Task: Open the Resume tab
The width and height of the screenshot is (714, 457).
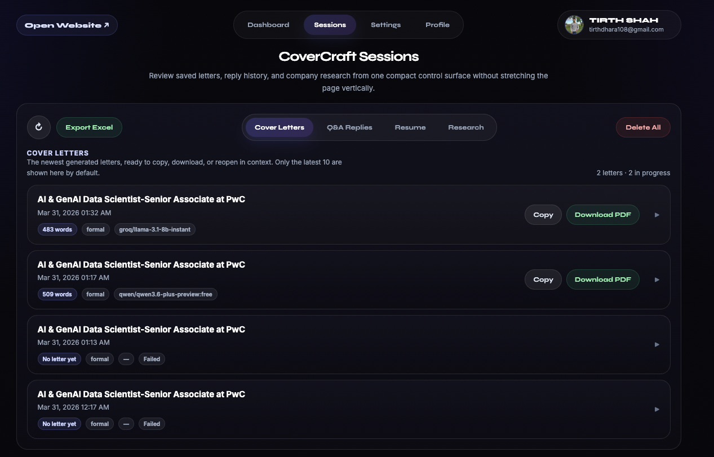Action: click(x=410, y=127)
